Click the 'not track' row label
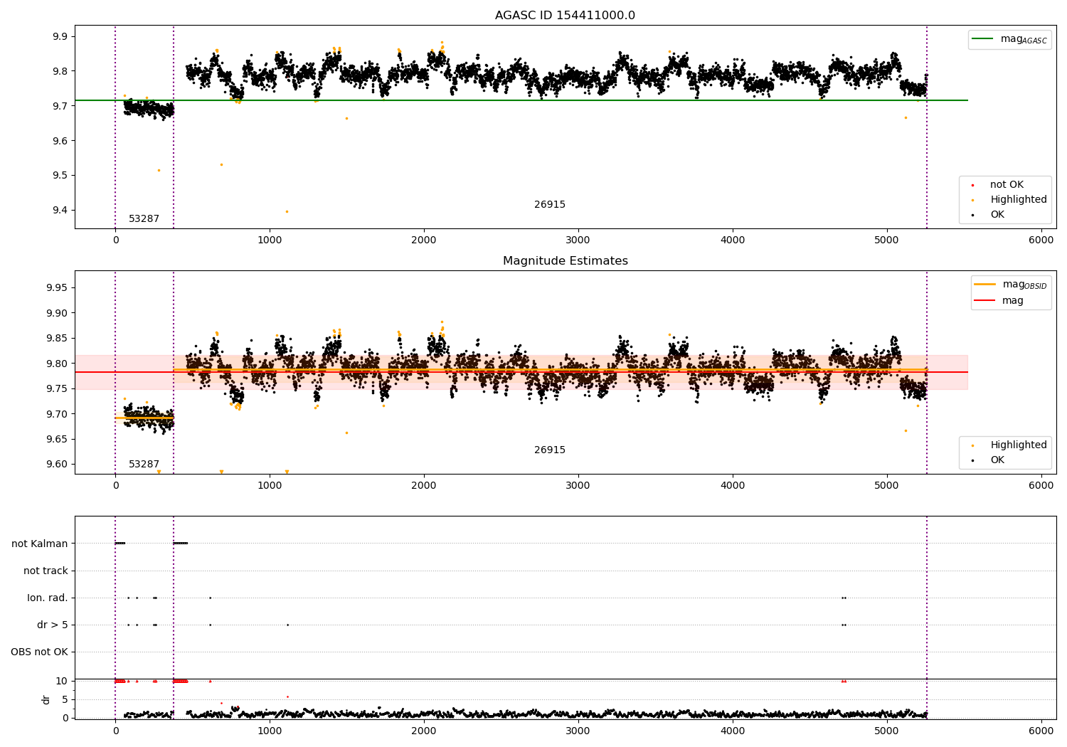 46,571
